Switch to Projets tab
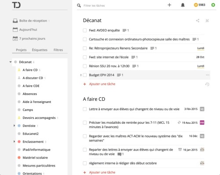 click(21, 50)
